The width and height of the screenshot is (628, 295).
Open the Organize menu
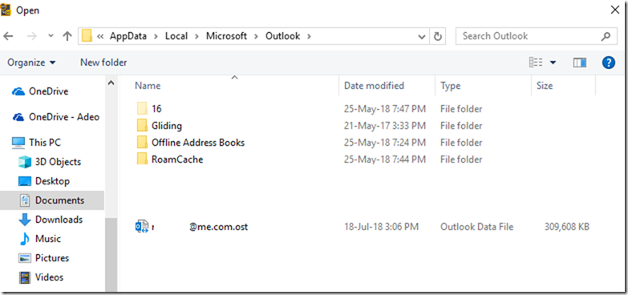(x=31, y=63)
